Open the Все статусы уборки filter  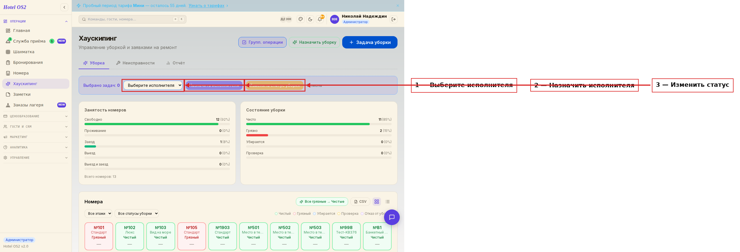click(137, 213)
